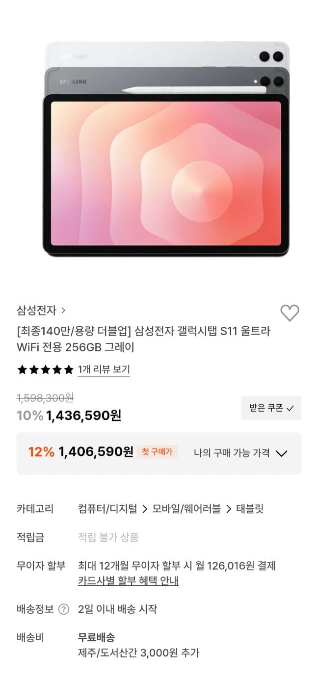Viewport: 318px width, 679px height.
Task: Open the 1개 리뷰 보기 link
Action: pyautogui.click(x=104, y=369)
